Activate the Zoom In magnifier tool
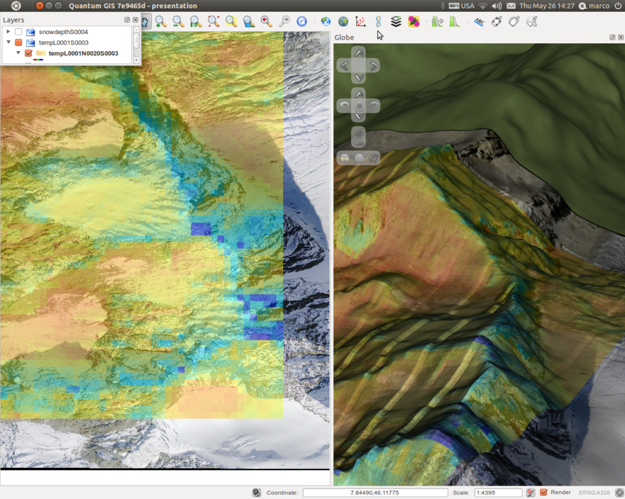 click(161, 21)
